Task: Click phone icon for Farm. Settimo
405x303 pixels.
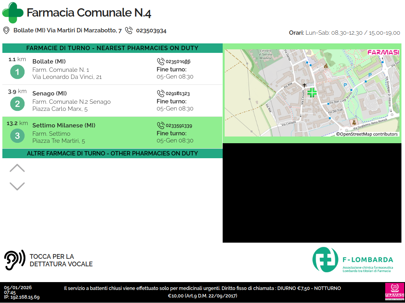Action: [161, 125]
